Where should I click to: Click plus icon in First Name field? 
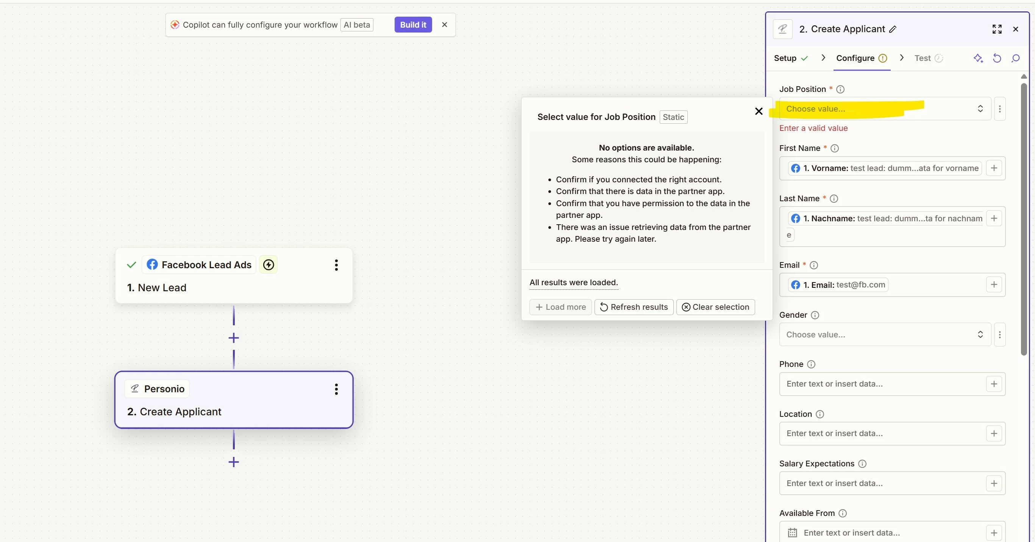tap(994, 168)
